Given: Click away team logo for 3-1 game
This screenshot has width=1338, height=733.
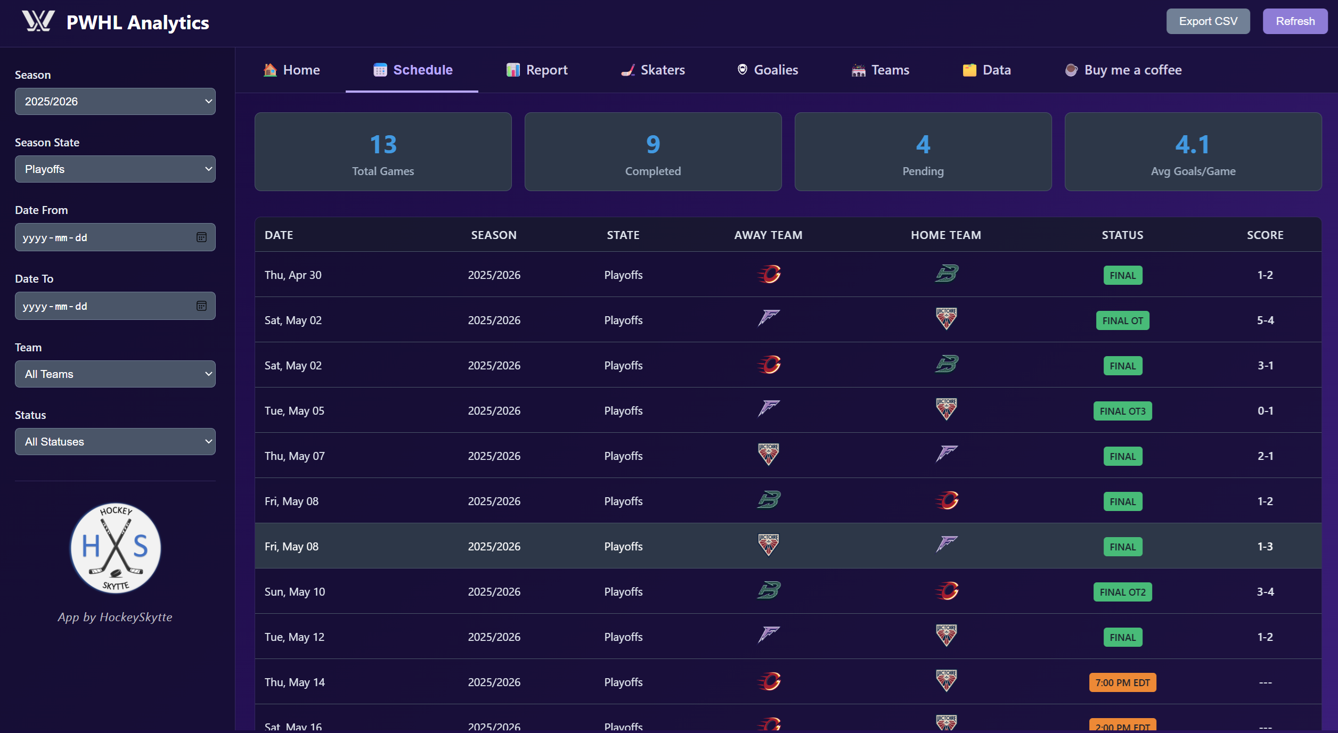Looking at the screenshot, I should (769, 365).
